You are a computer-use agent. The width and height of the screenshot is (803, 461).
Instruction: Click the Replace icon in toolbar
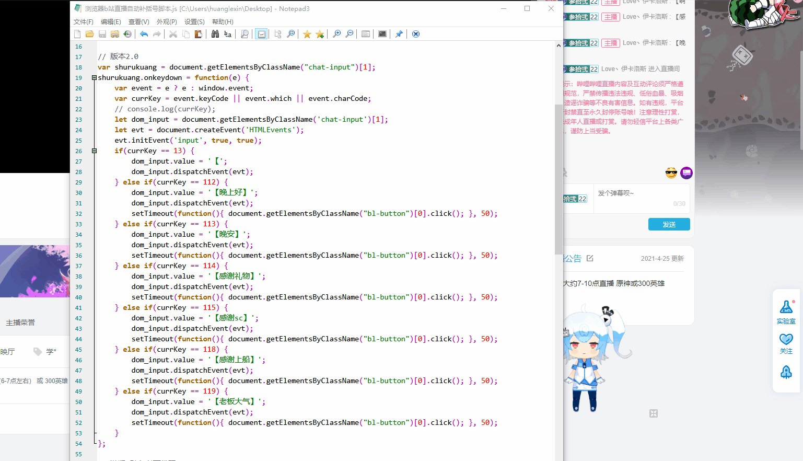tap(228, 34)
